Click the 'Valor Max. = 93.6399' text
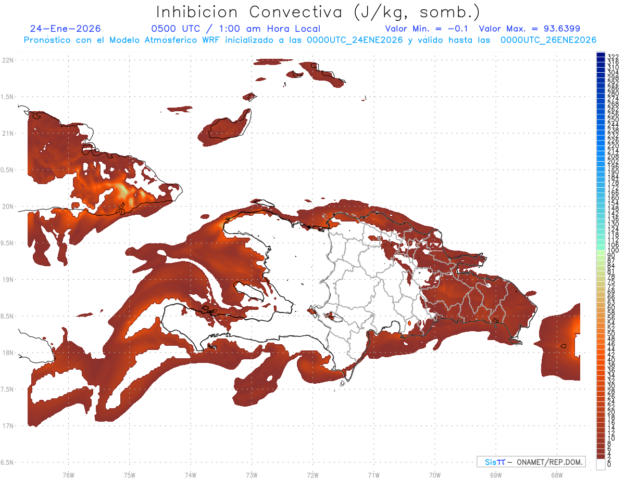This screenshot has width=625, height=482. point(529,29)
